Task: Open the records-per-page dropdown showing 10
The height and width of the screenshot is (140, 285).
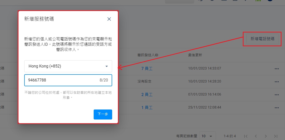Action: [207, 136]
